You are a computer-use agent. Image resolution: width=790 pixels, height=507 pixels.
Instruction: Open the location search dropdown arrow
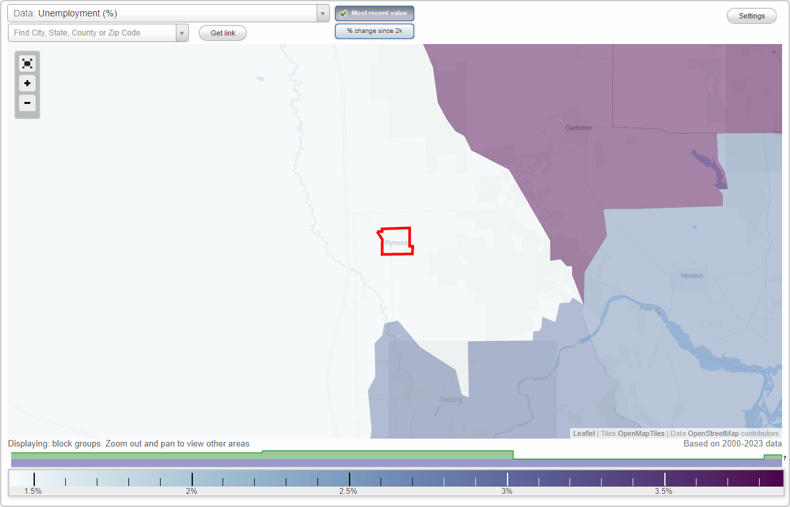point(182,32)
